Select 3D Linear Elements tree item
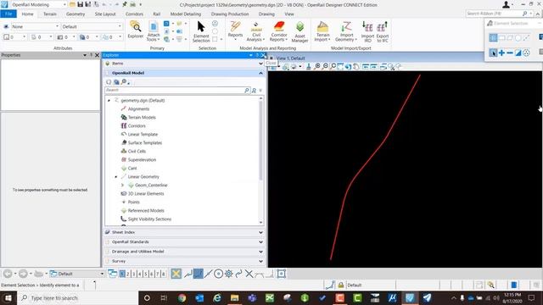The height and width of the screenshot is (305, 543). pos(146,194)
